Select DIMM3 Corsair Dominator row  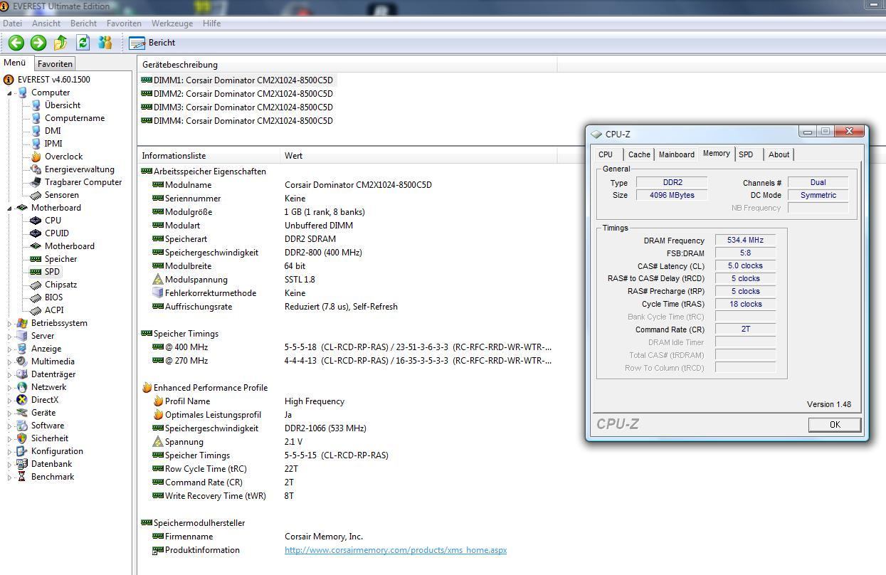point(237,107)
